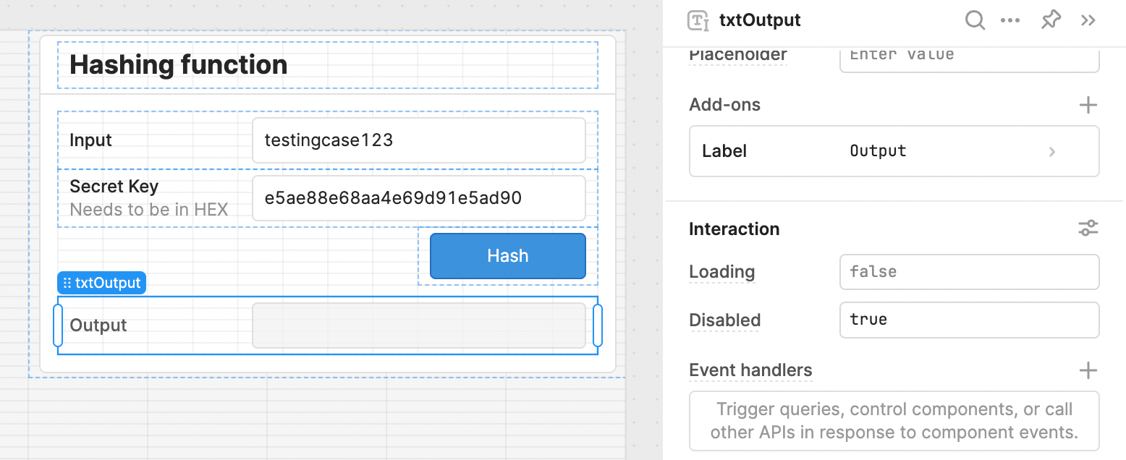The image size is (1126, 460).
Task: Open the Label Output add-on row
Action: click(x=894, y=151)
